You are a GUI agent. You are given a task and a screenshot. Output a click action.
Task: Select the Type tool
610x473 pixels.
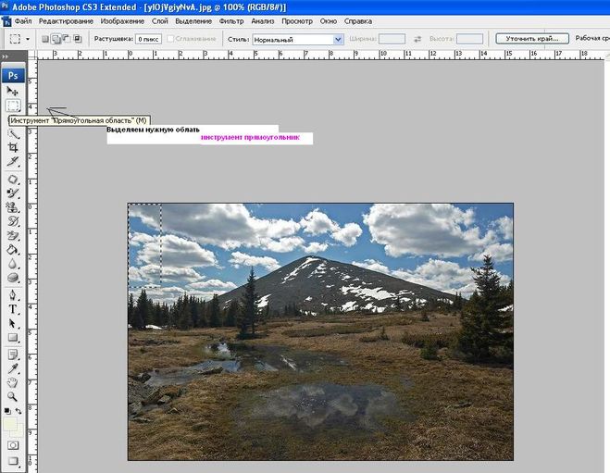click(13, 309)
